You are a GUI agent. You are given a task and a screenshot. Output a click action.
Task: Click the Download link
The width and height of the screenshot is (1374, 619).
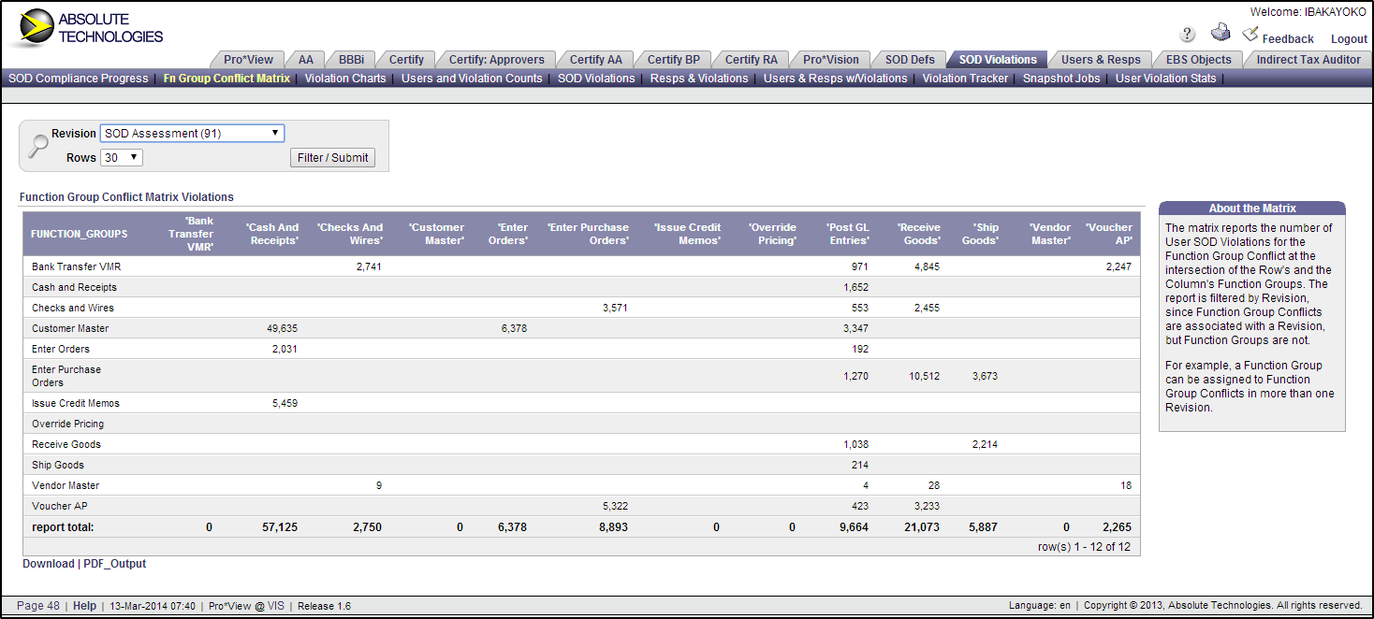click(x=49, y=564)
